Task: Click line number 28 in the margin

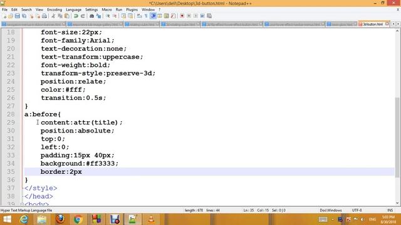Action: pos(11,114)
